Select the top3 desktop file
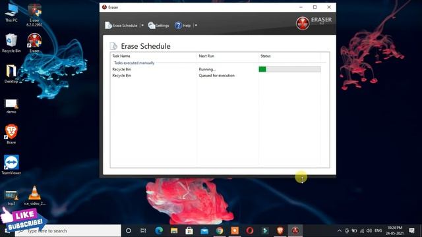 pyautogui.click(x=11, y=197)
